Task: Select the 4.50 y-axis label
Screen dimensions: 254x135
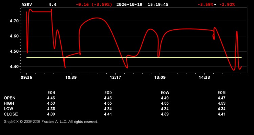Action: point(15,51)
